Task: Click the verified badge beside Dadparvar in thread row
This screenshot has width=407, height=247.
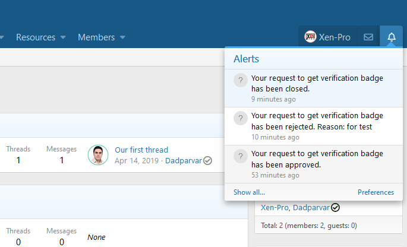Action: [x=207, y=160]
